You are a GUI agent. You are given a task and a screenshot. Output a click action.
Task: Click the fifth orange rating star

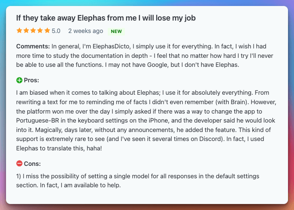point(47,30)
